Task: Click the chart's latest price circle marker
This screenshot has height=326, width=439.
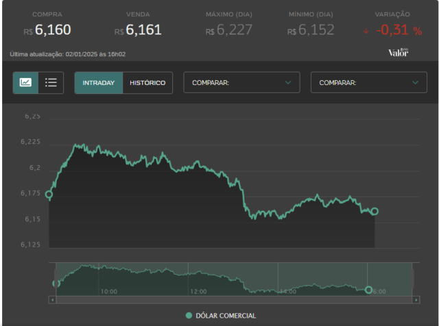Action: pyautogui.click(x=375, y=212)
